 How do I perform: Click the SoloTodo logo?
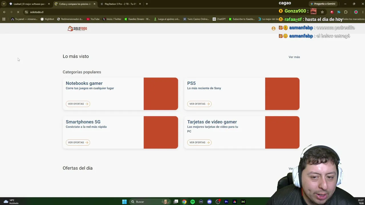(x=77, y=28)
